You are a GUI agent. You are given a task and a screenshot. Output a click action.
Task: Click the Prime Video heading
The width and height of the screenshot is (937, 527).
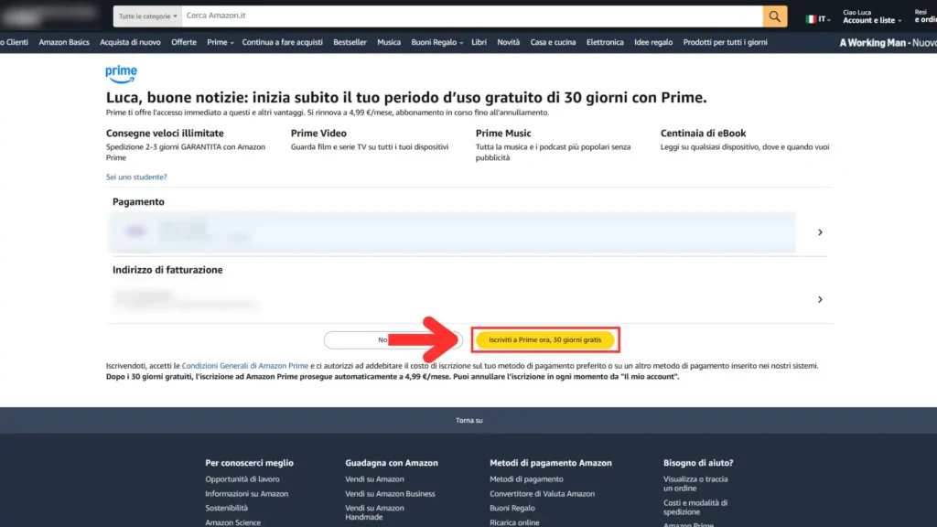pyautogui.click(x=318, y=134)
